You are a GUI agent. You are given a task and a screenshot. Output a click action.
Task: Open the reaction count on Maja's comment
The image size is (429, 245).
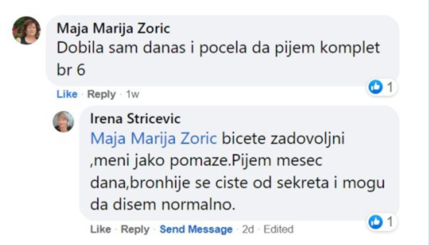389,87
